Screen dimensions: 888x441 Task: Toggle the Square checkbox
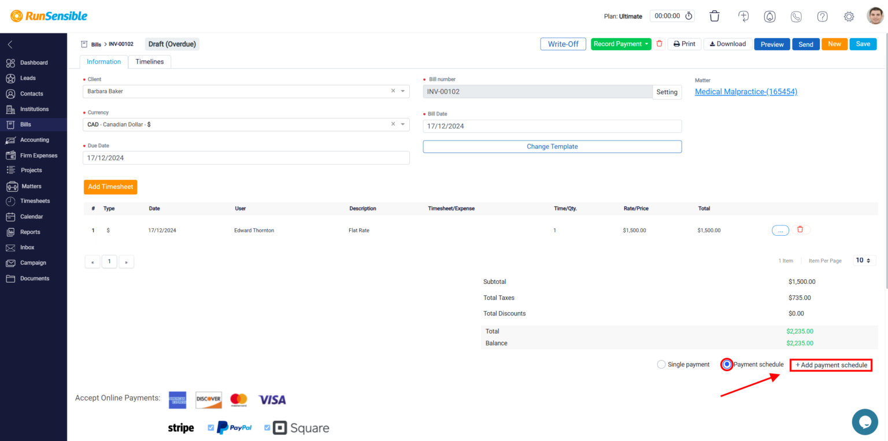point(267,428)
